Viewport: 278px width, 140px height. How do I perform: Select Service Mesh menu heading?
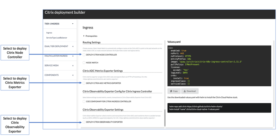[52, 66]
